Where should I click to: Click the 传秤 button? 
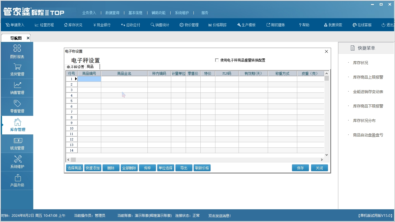pyautogui.click(x=147, y=168)
